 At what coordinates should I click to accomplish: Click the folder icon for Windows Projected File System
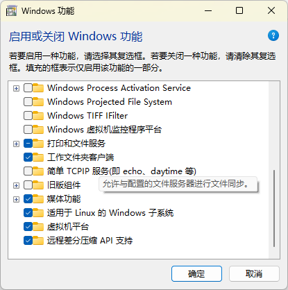tap(38, 102)
